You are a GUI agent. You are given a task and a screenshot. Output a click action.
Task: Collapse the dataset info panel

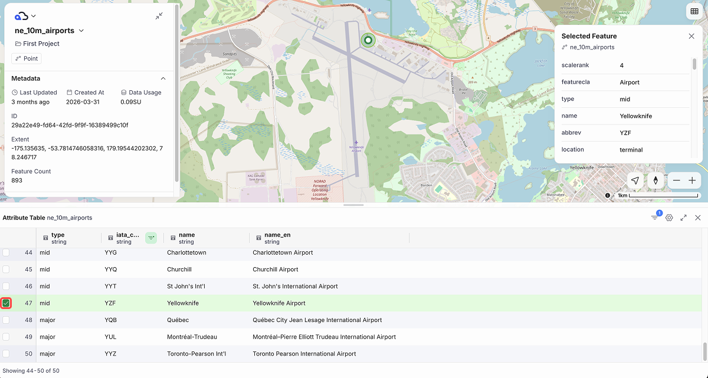click(159, 16)
